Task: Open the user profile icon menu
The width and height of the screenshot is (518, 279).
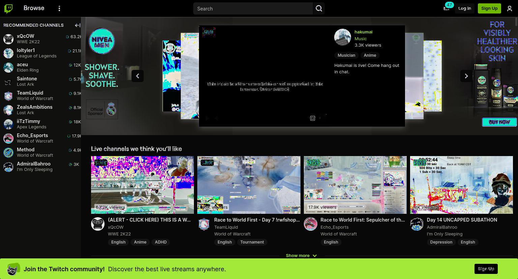Action: [x=510, y=8]
